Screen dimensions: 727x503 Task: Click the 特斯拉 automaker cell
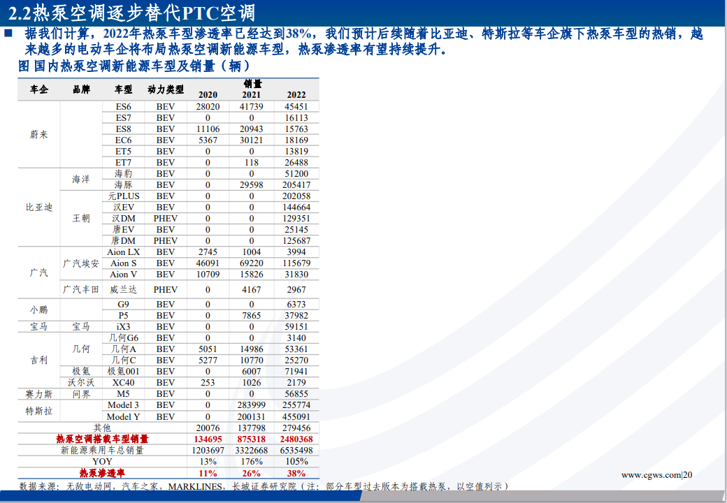(x=39, y=411)
